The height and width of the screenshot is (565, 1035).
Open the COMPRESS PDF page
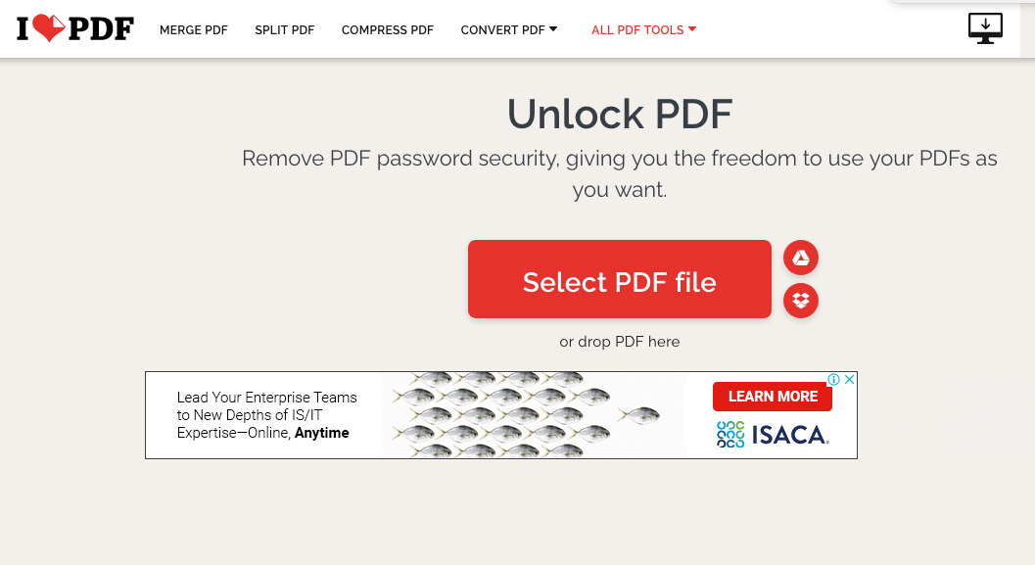(387, 30)
